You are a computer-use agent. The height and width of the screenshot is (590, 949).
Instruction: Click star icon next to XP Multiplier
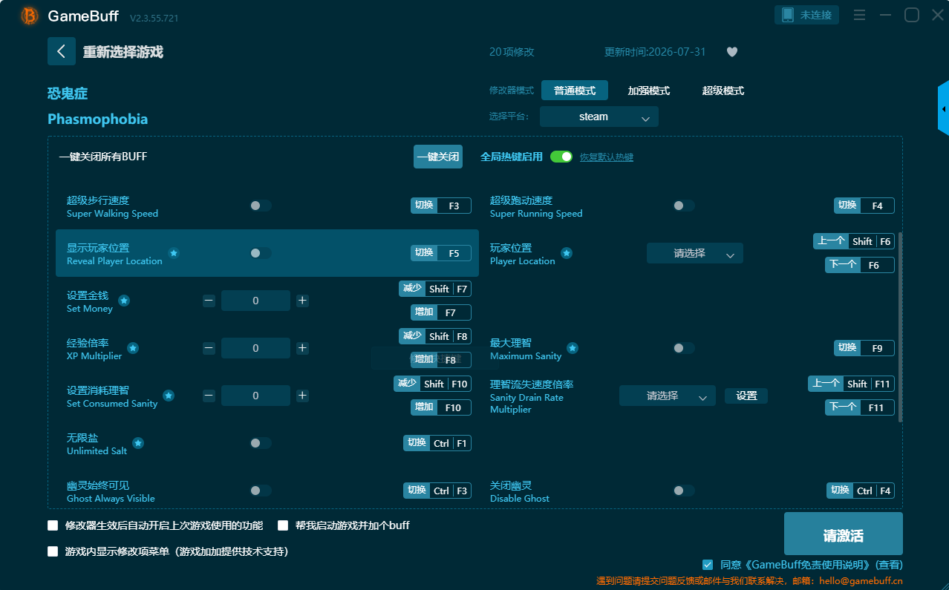(x=133, y=348)
